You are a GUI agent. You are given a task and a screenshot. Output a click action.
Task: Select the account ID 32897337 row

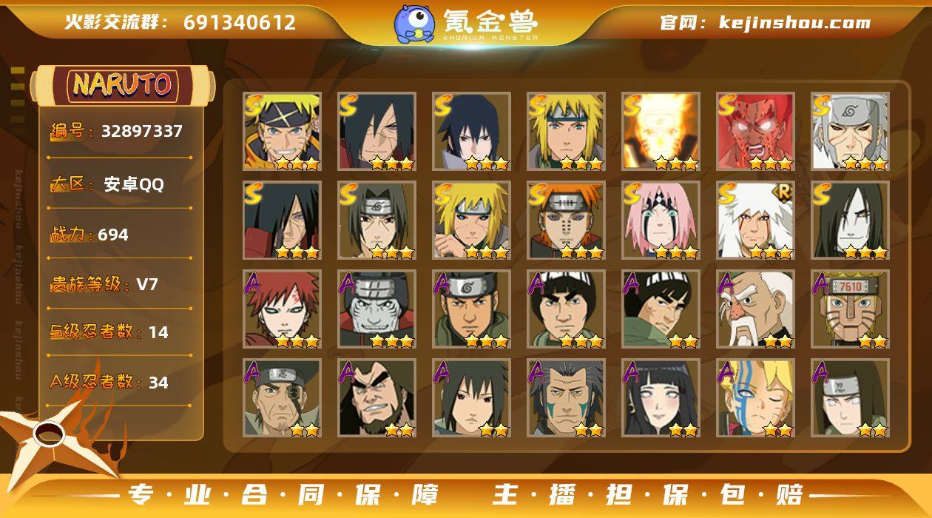pyautogui.click(x=117, y=132)
